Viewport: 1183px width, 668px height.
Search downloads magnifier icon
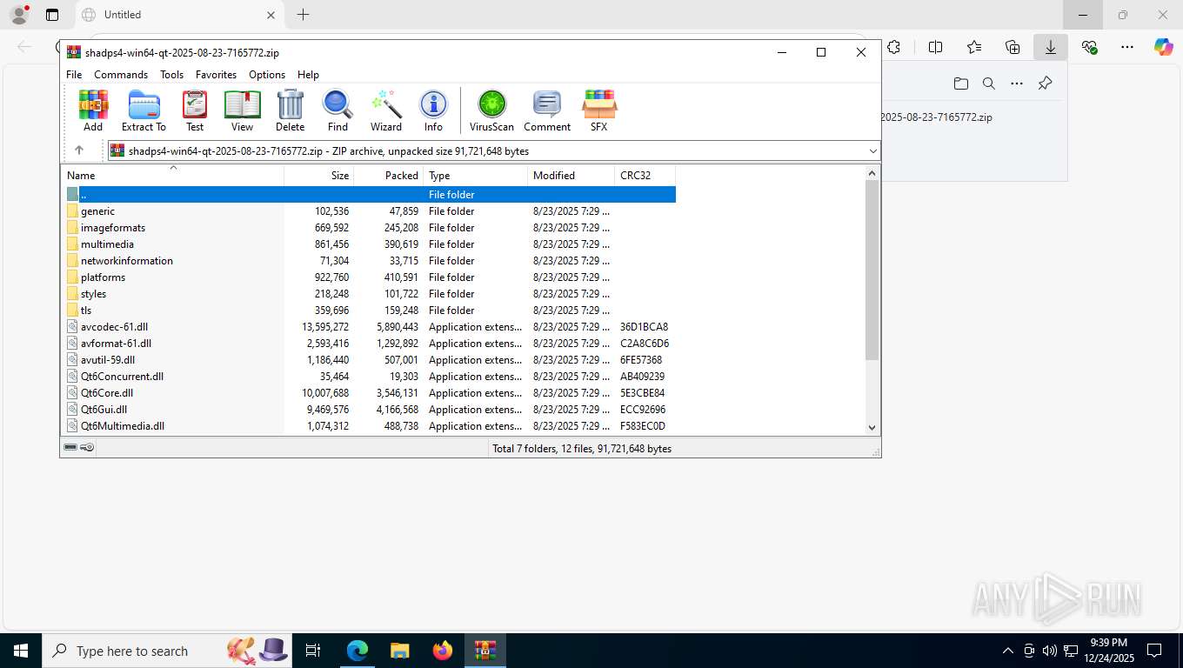click(989, 83)
